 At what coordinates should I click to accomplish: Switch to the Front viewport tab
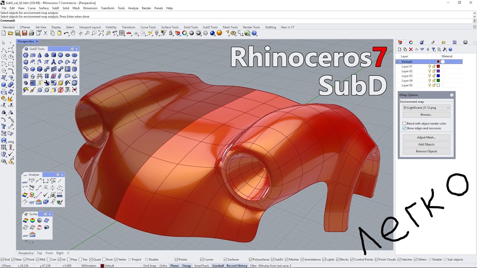tap(49, 253)
